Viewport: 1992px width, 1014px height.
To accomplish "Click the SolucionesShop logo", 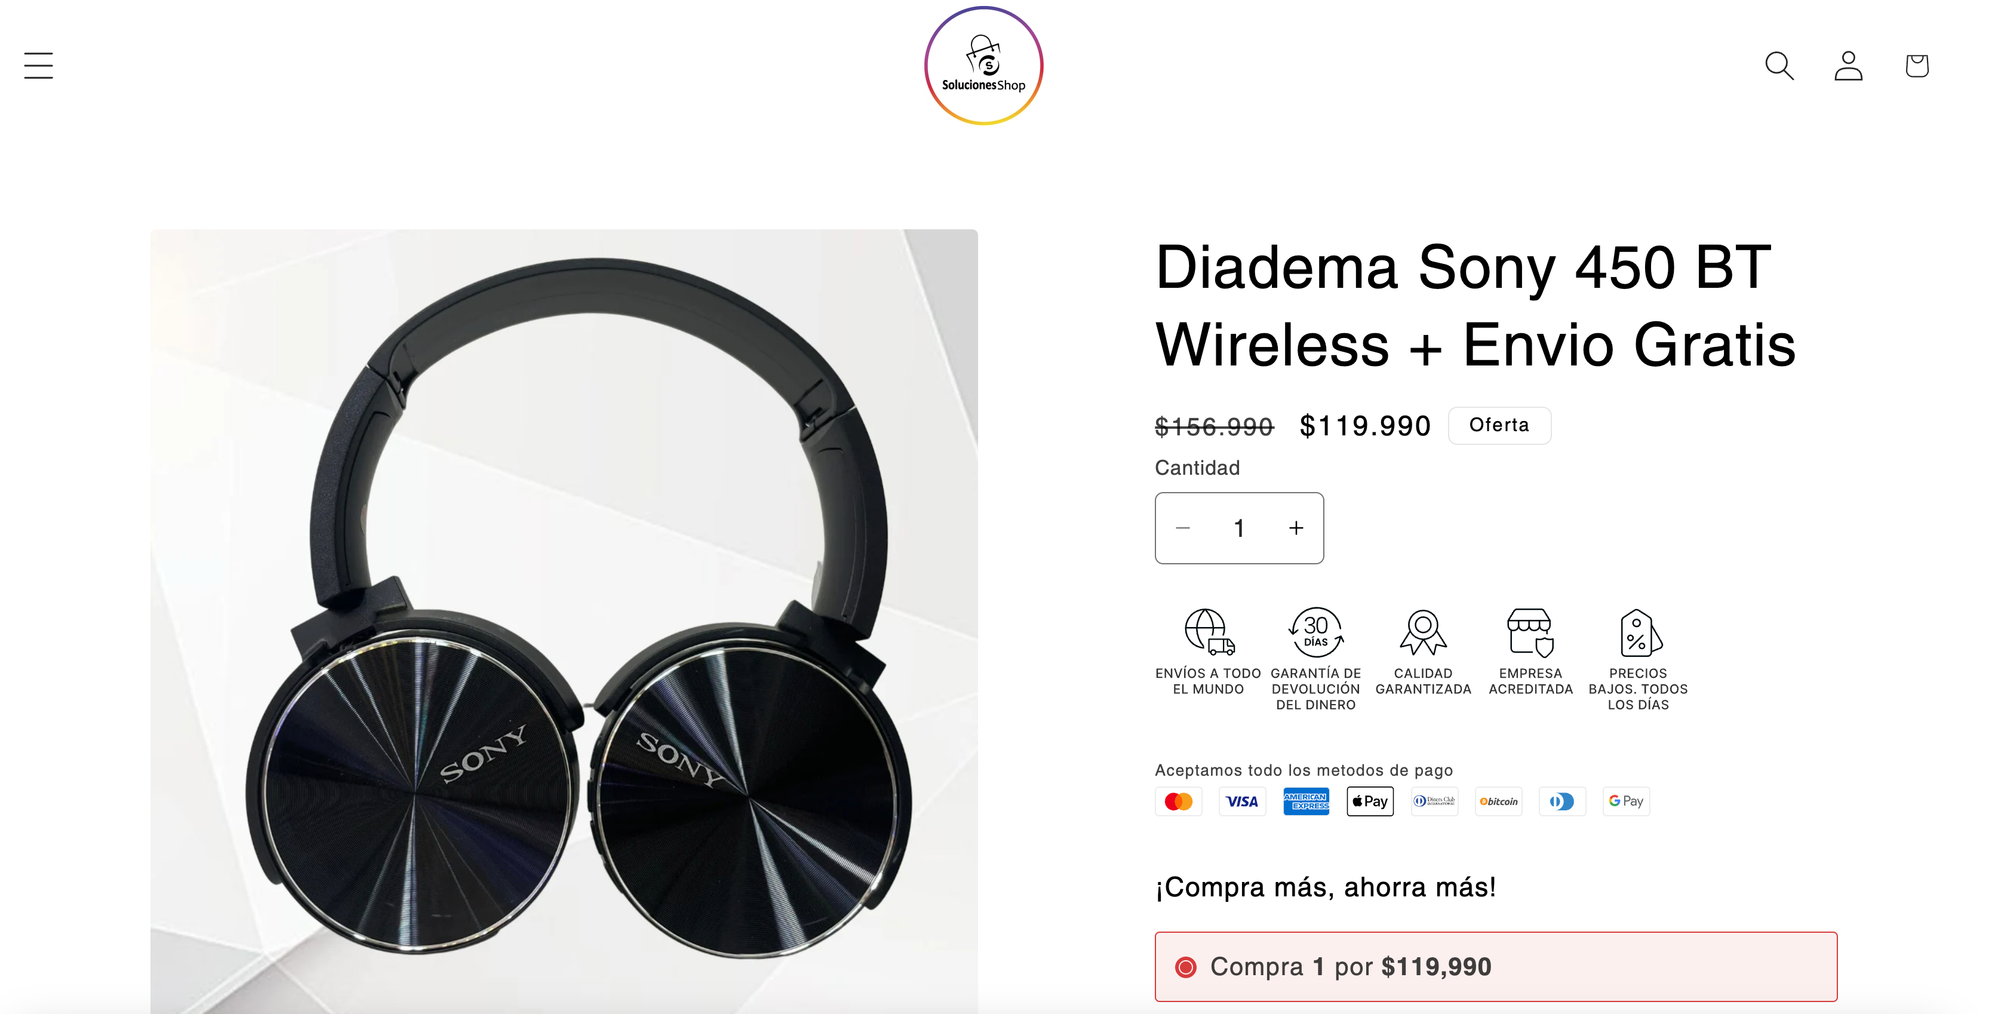I will [x=983, y=66].
